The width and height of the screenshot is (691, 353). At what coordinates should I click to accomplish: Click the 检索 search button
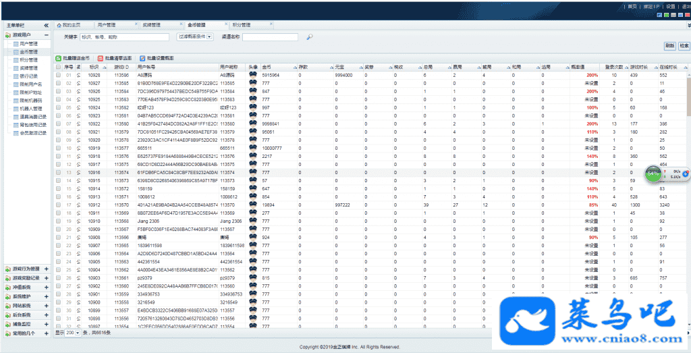tap(684, 46)
